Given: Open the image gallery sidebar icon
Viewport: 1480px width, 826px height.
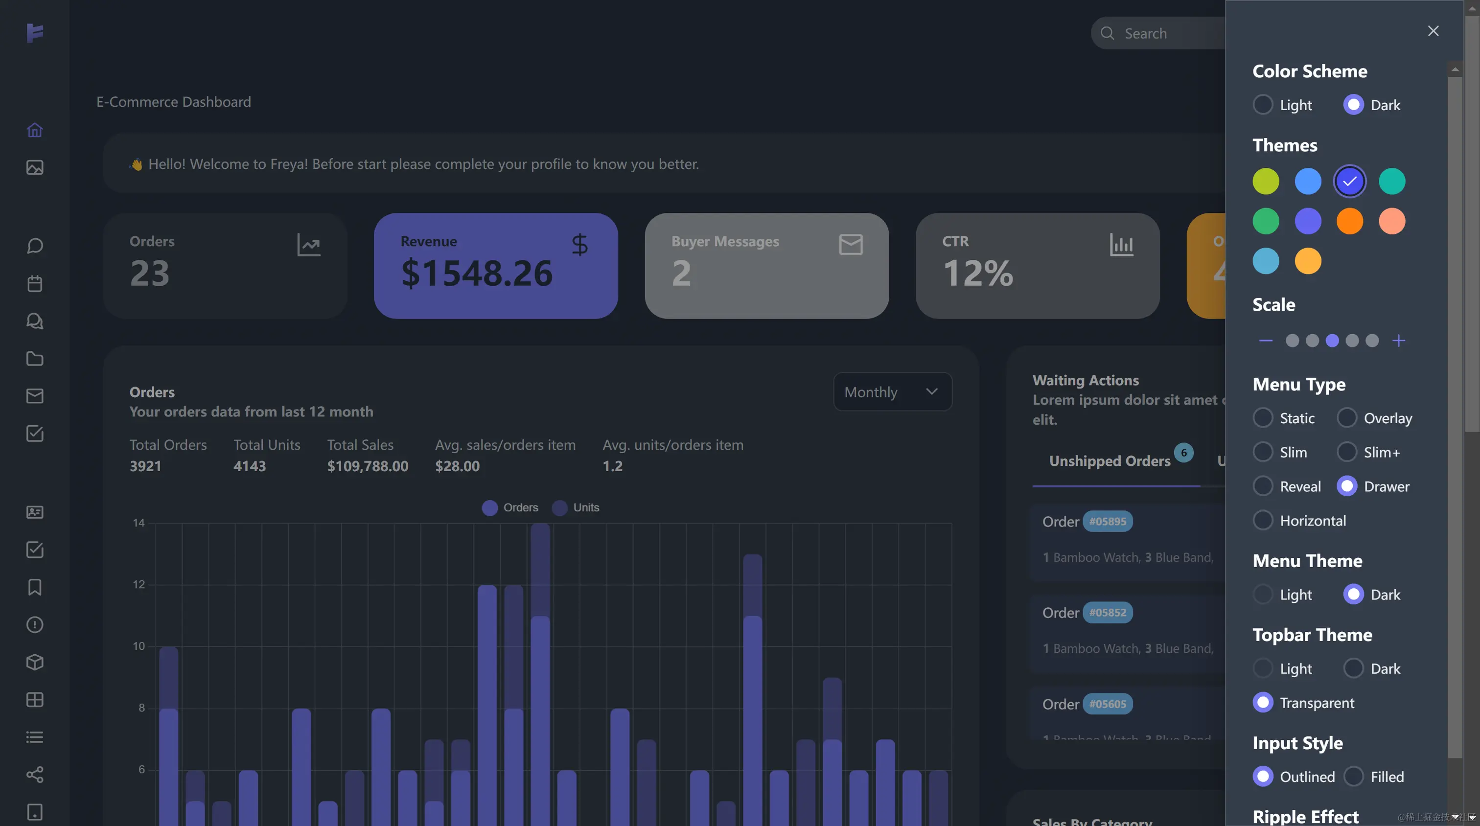Looking at the screenshot, I should click(x=34, y=167).
